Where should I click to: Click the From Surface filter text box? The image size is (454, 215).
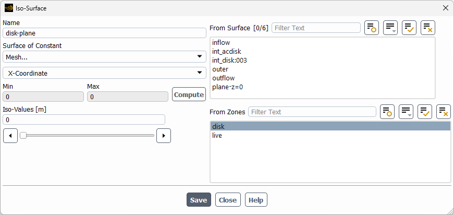coord(316,28)
